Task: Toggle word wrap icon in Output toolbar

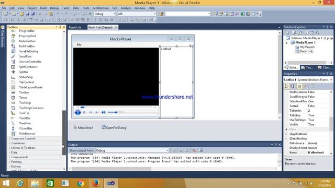Action: (201, 150)
